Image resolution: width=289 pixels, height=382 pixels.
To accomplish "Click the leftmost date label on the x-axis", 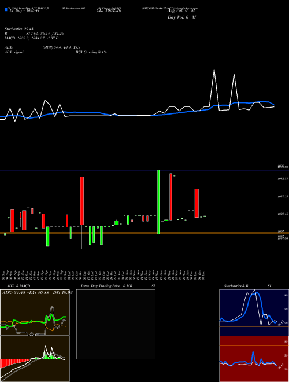I will click(5, 276).
